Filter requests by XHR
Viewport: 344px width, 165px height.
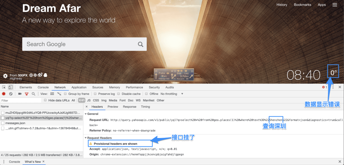click(x=82, y=100)
